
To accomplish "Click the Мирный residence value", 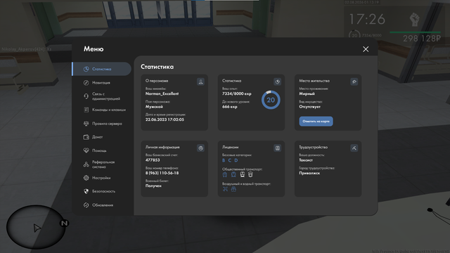I will pyautogui.click(x=307, y=93).
